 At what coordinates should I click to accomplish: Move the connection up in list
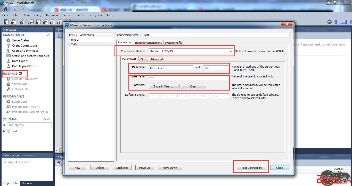[144, 168]
